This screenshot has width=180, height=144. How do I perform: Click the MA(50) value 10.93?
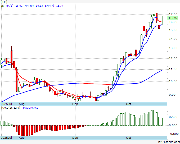coord(39,6)
